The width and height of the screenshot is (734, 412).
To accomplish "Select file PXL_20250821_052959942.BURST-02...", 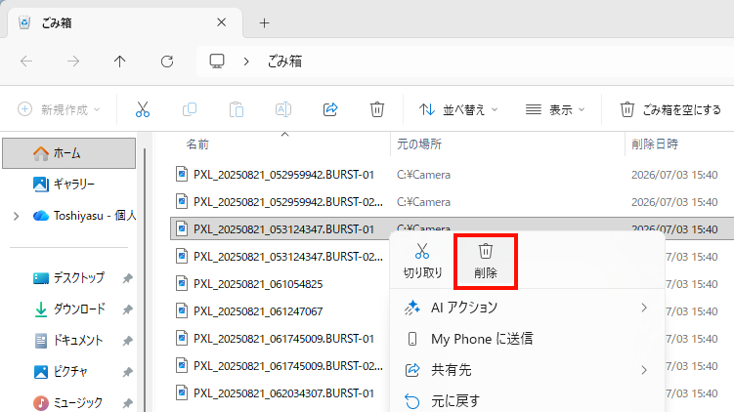I will [288, 202].
